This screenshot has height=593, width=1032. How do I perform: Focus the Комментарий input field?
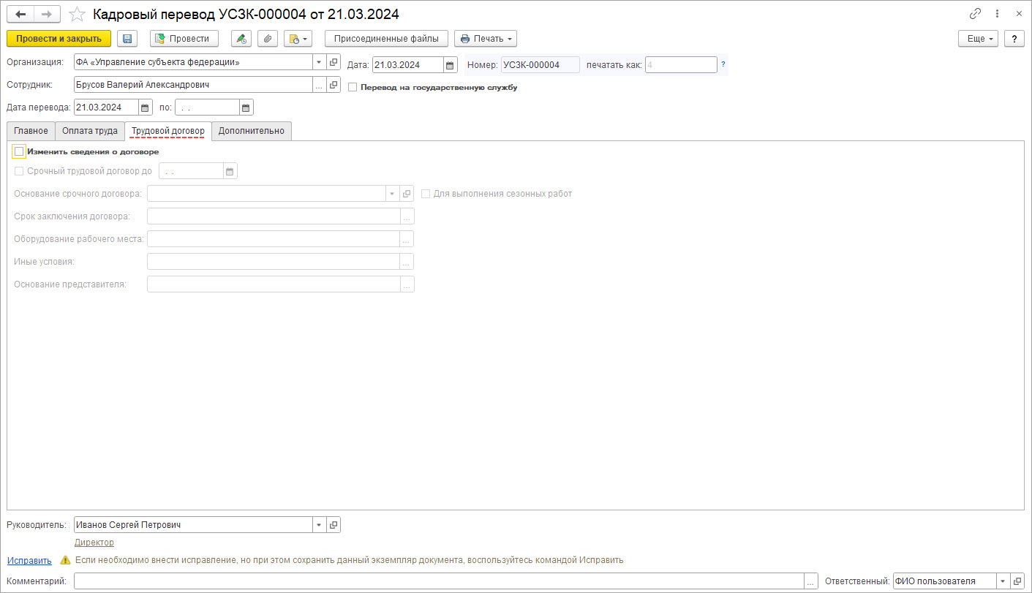(x=440, y=581)
